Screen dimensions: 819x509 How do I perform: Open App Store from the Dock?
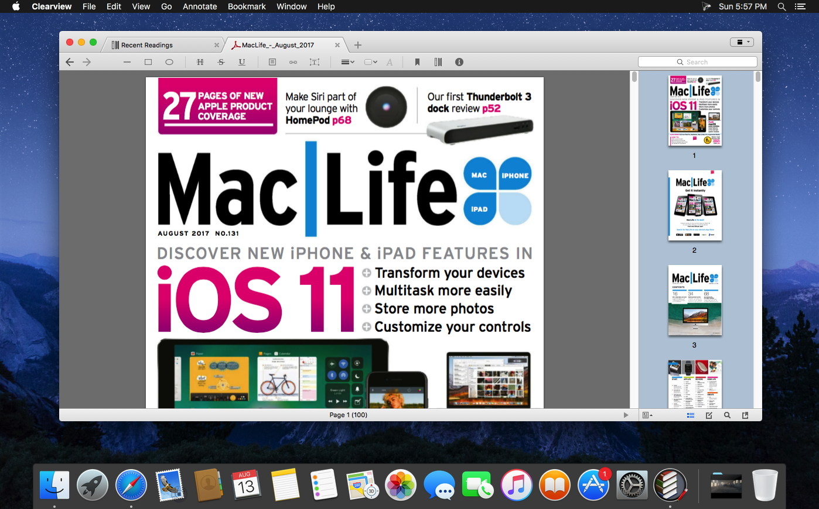(x=593, y=486)
